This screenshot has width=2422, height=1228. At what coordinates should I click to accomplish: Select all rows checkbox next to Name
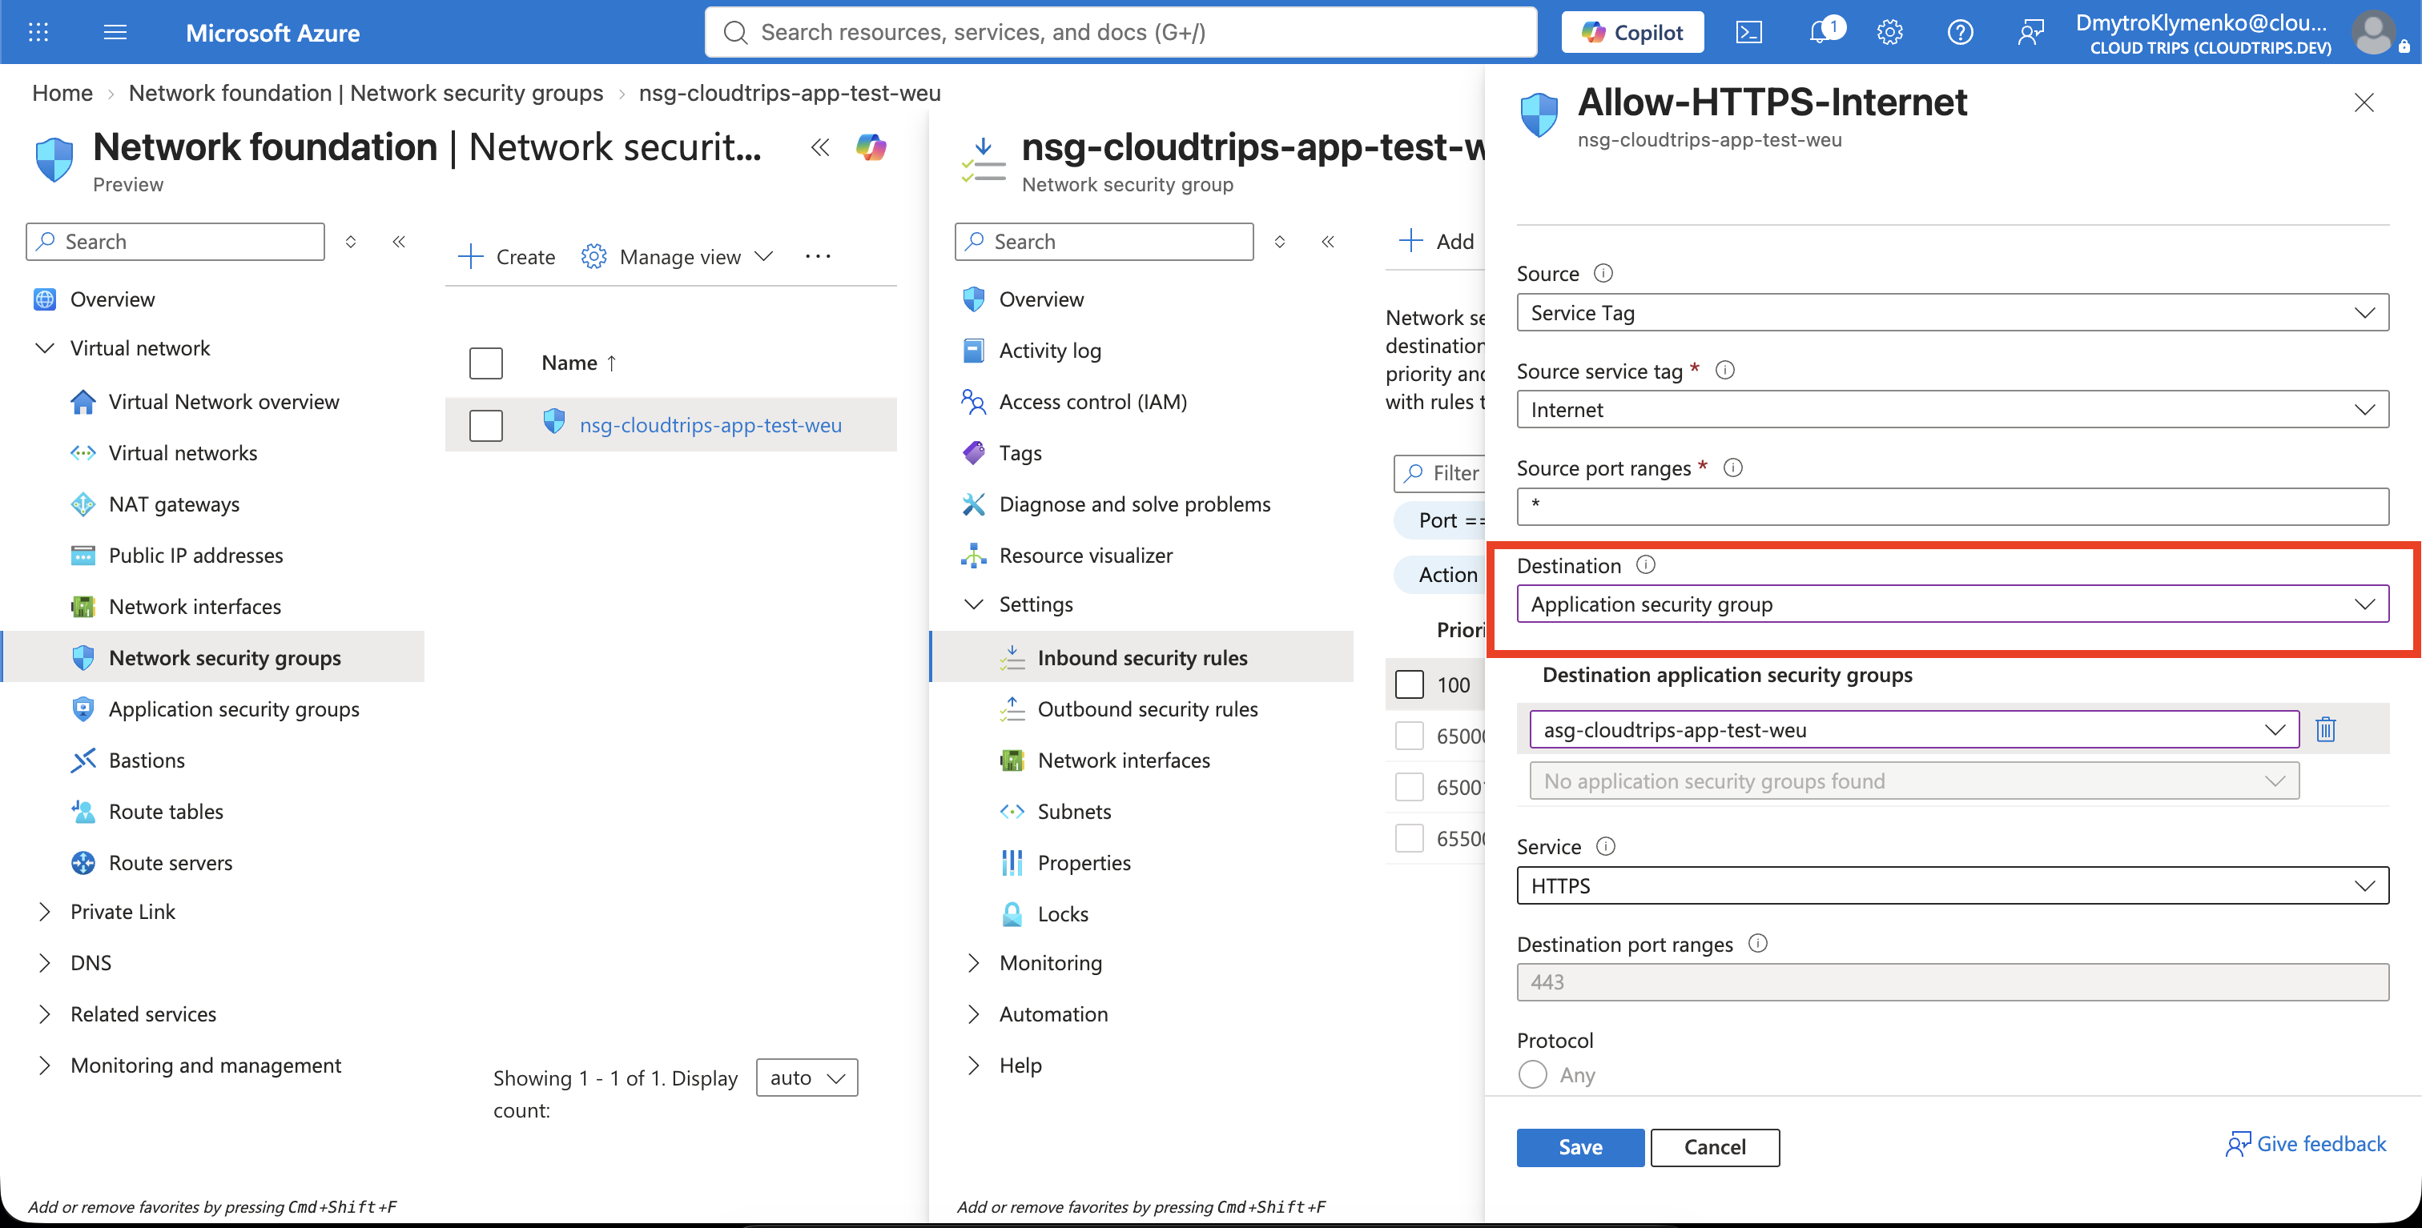point(486,363)
